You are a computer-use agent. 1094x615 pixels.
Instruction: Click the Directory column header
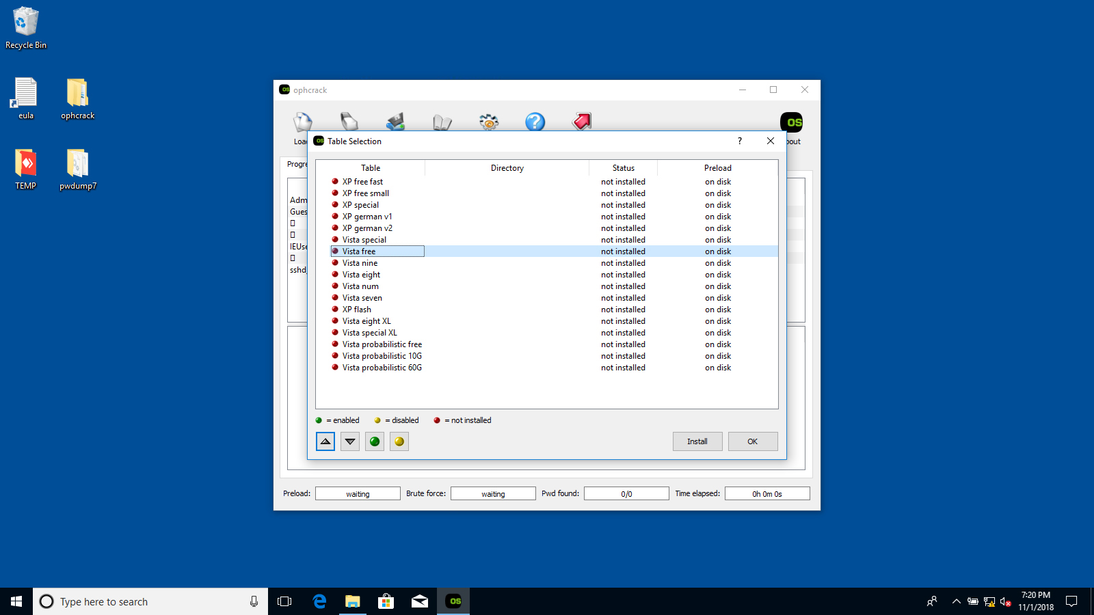(x=507, y=168)
